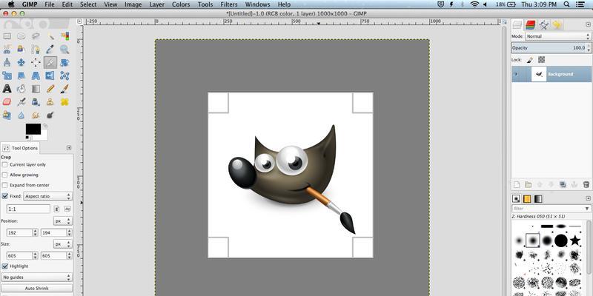Open the Filters menu
Screen dimensions: 593x296
pyautogui.click(x=229, y=4)
